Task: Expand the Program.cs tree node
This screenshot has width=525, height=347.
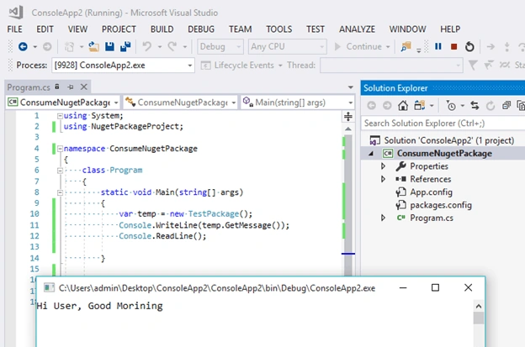Action: (x=383, y=218)
